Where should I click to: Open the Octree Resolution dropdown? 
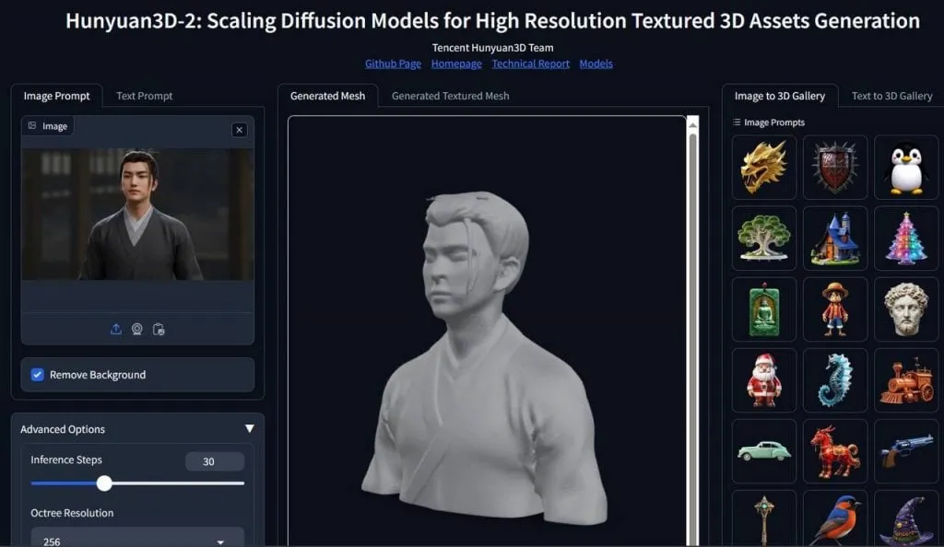point(136,537)
